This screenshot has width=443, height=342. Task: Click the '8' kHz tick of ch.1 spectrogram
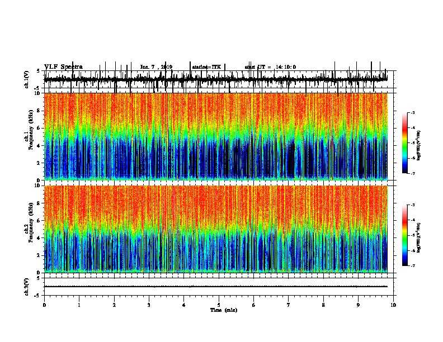coord(39,111)
